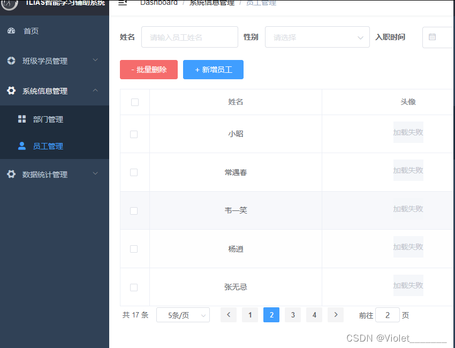Viewport: 455px width, 348px height.
Task: Click the user icon beside 员工管理
Action: click(21, 146)
